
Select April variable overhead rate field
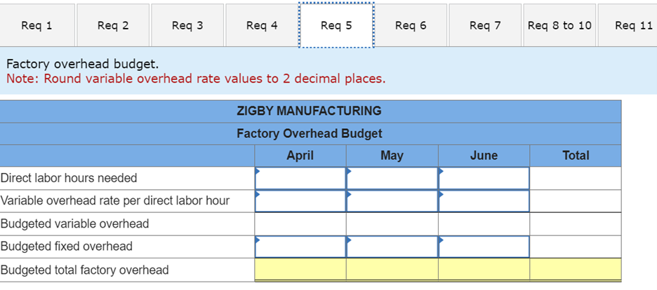tap(300, 201)
